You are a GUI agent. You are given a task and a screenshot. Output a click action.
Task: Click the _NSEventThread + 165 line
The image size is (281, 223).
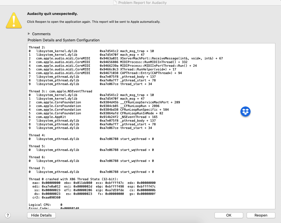pos(93,117)
